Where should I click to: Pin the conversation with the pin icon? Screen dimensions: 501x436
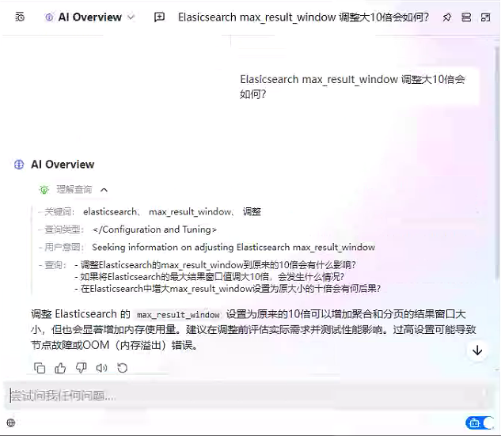(447, 17)
